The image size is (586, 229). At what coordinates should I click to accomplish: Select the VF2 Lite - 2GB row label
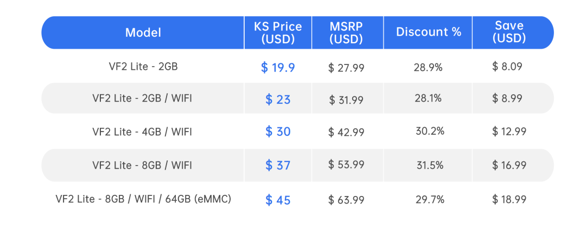(x=143, y=67)
